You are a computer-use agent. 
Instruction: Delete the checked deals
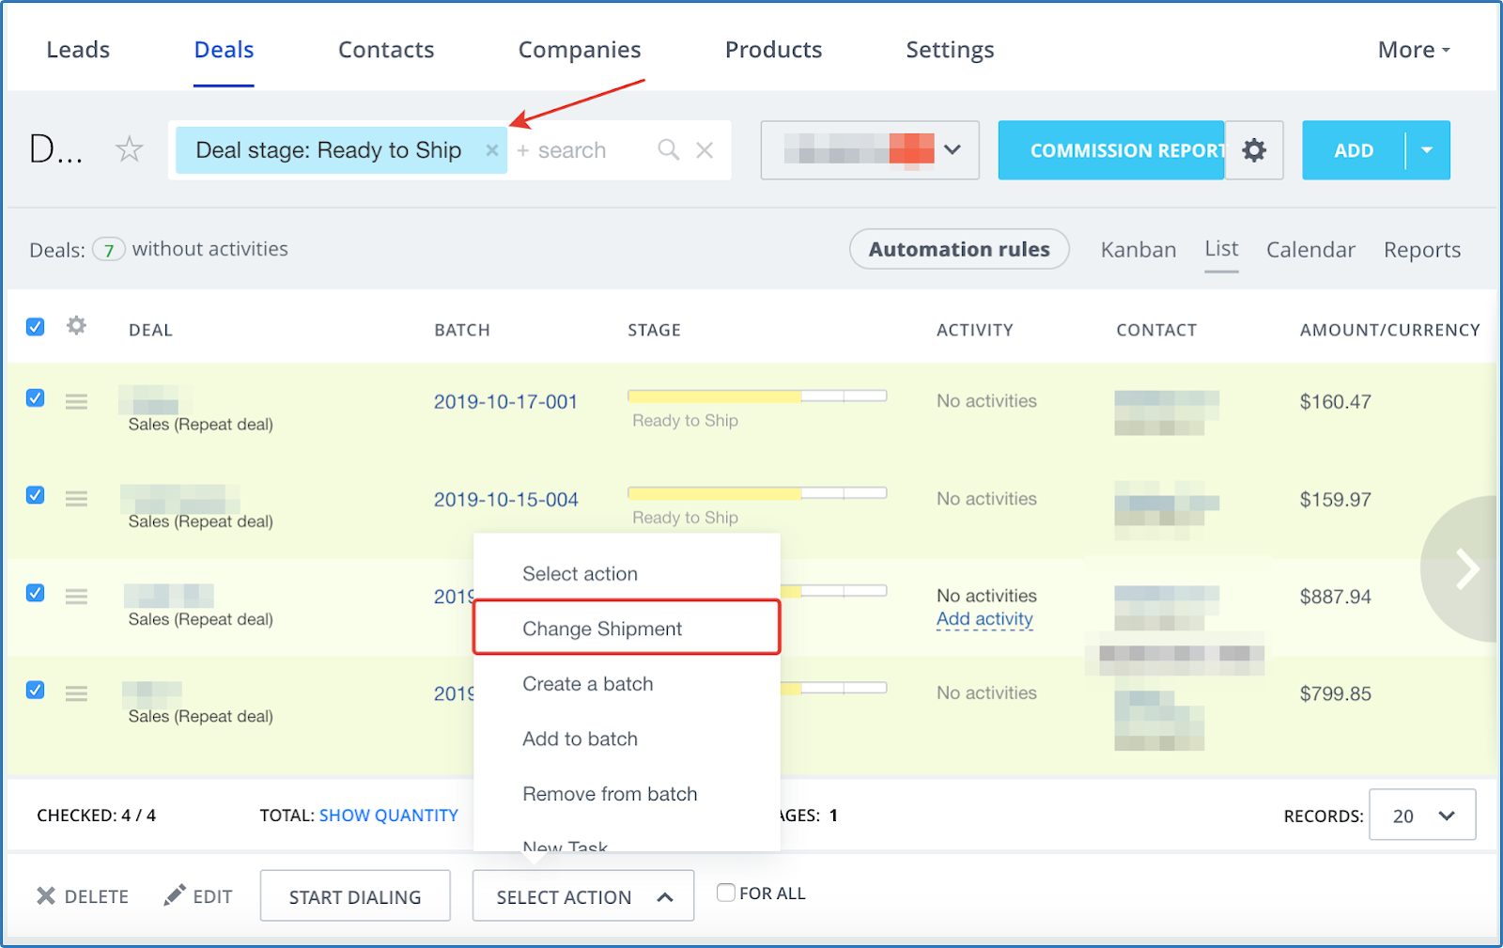point(83,896)
